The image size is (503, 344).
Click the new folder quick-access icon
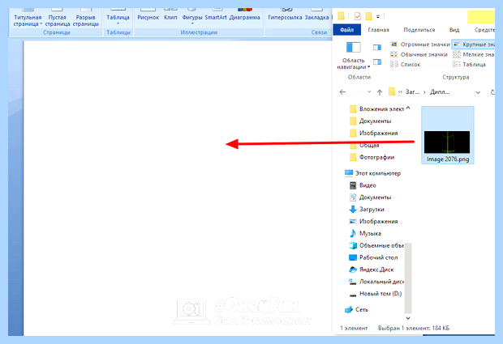coord(368,15)
